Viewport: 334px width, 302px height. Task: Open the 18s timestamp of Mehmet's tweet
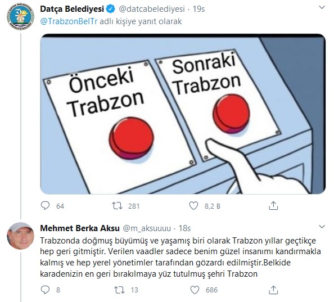coord(184,228)
